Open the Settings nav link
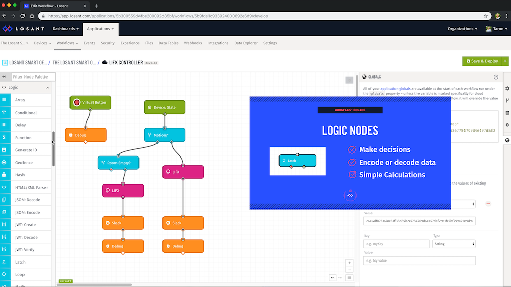 (x=270, y=43)
